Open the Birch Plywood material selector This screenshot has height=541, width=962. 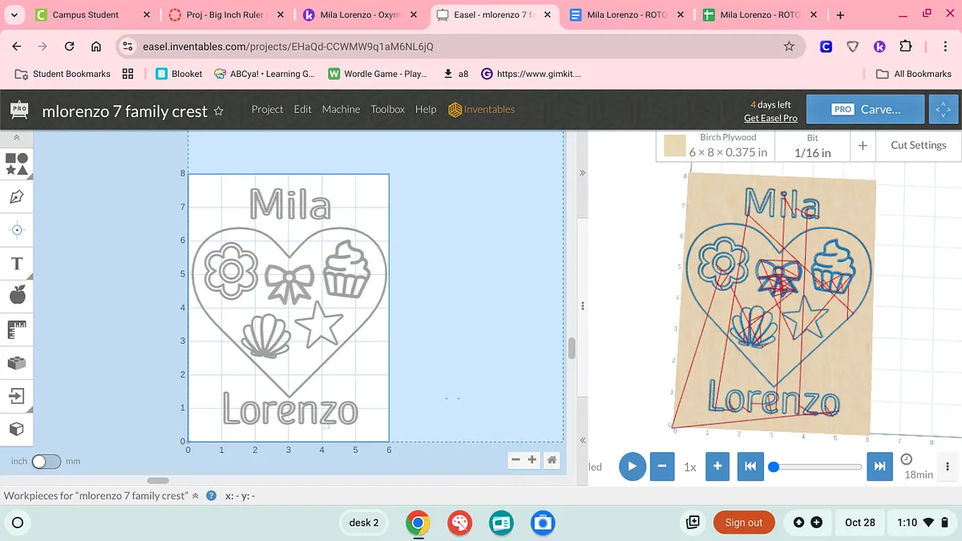tap(716, 145)
